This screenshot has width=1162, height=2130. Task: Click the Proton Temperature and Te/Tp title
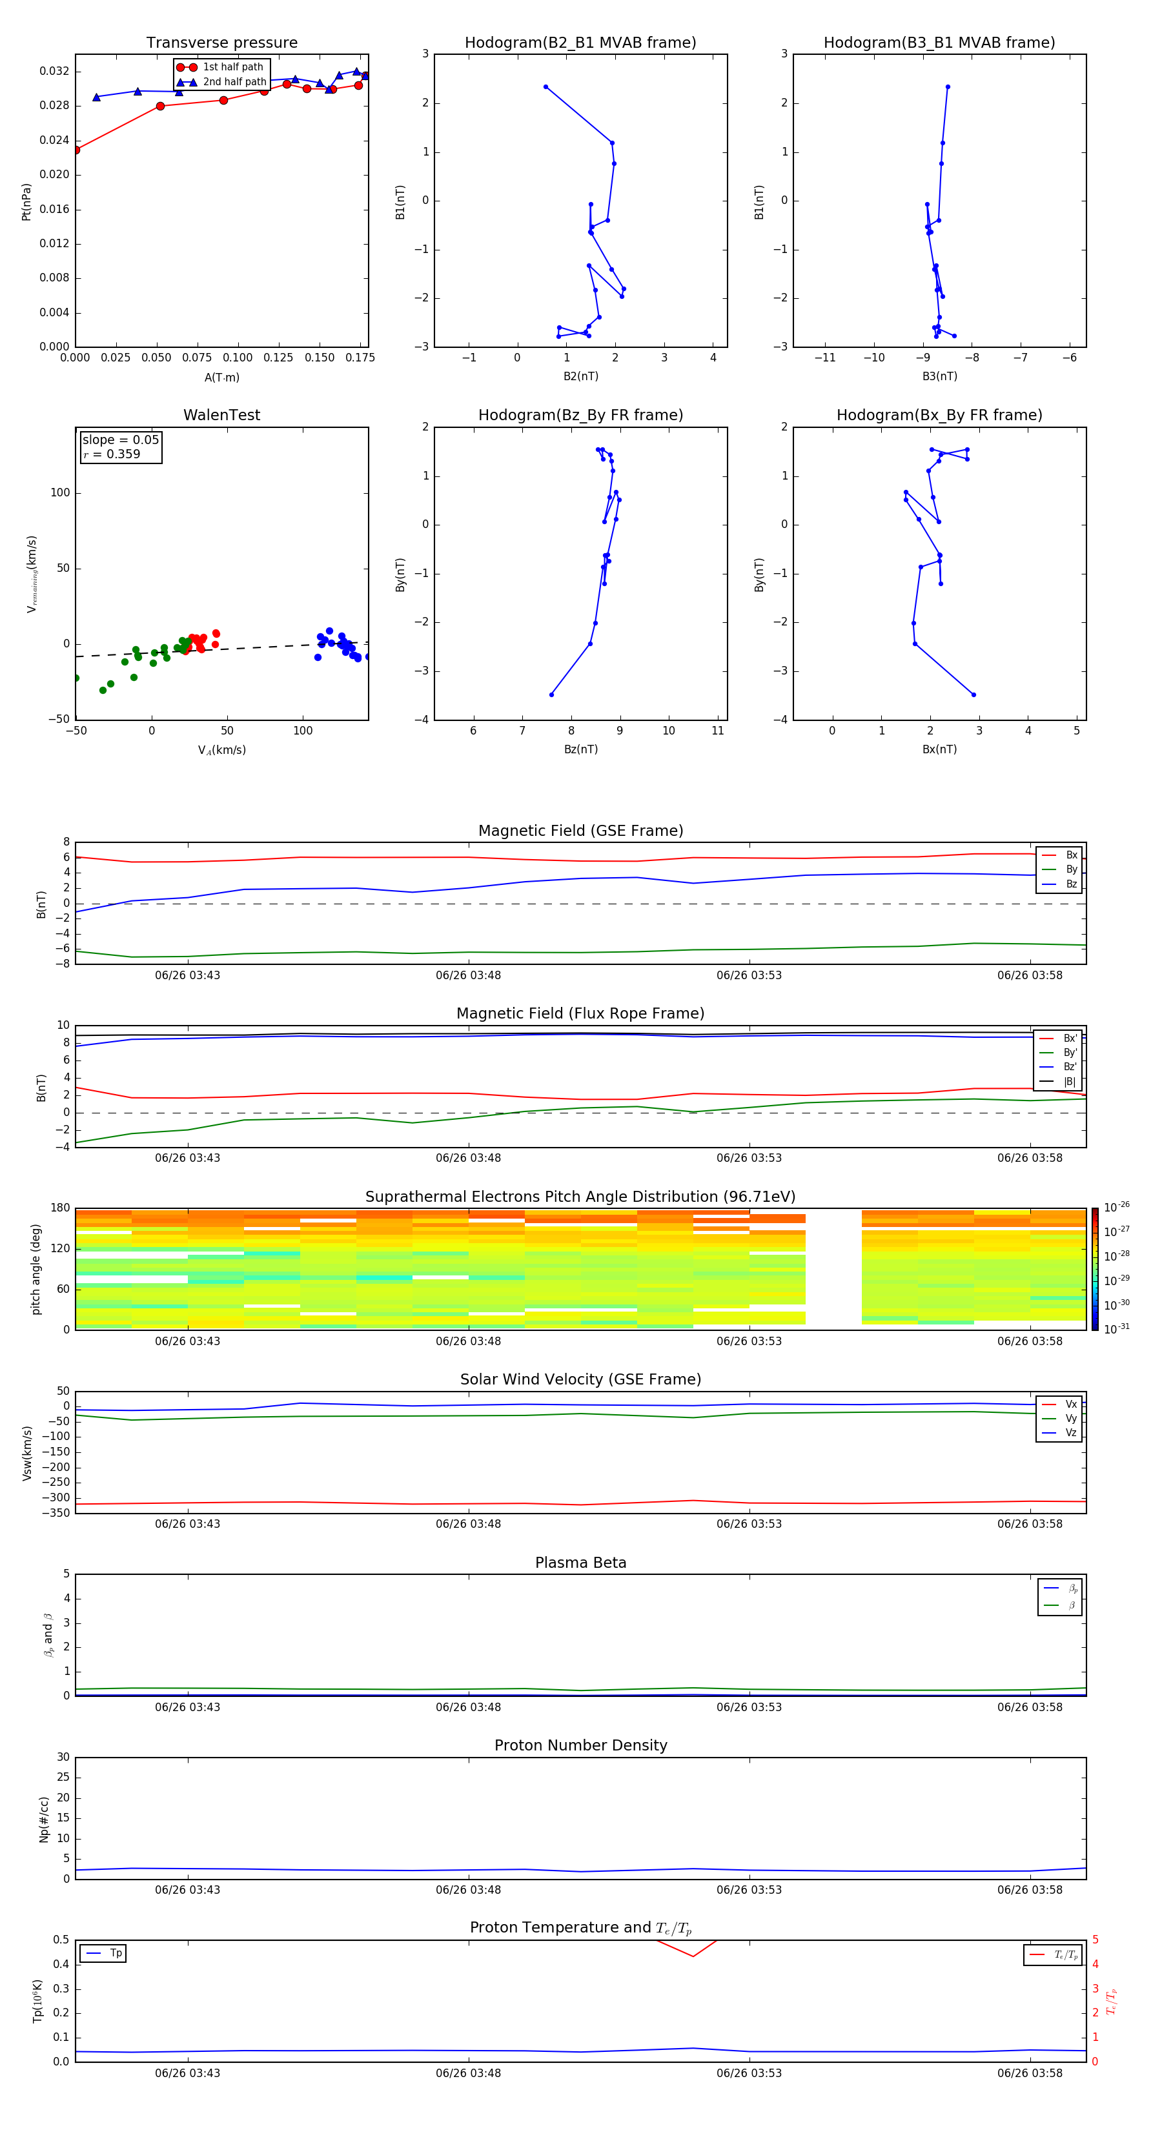580,1927
